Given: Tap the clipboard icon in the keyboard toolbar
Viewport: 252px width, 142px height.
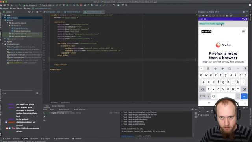Looking at the screenshot, I should pos(208,69).
